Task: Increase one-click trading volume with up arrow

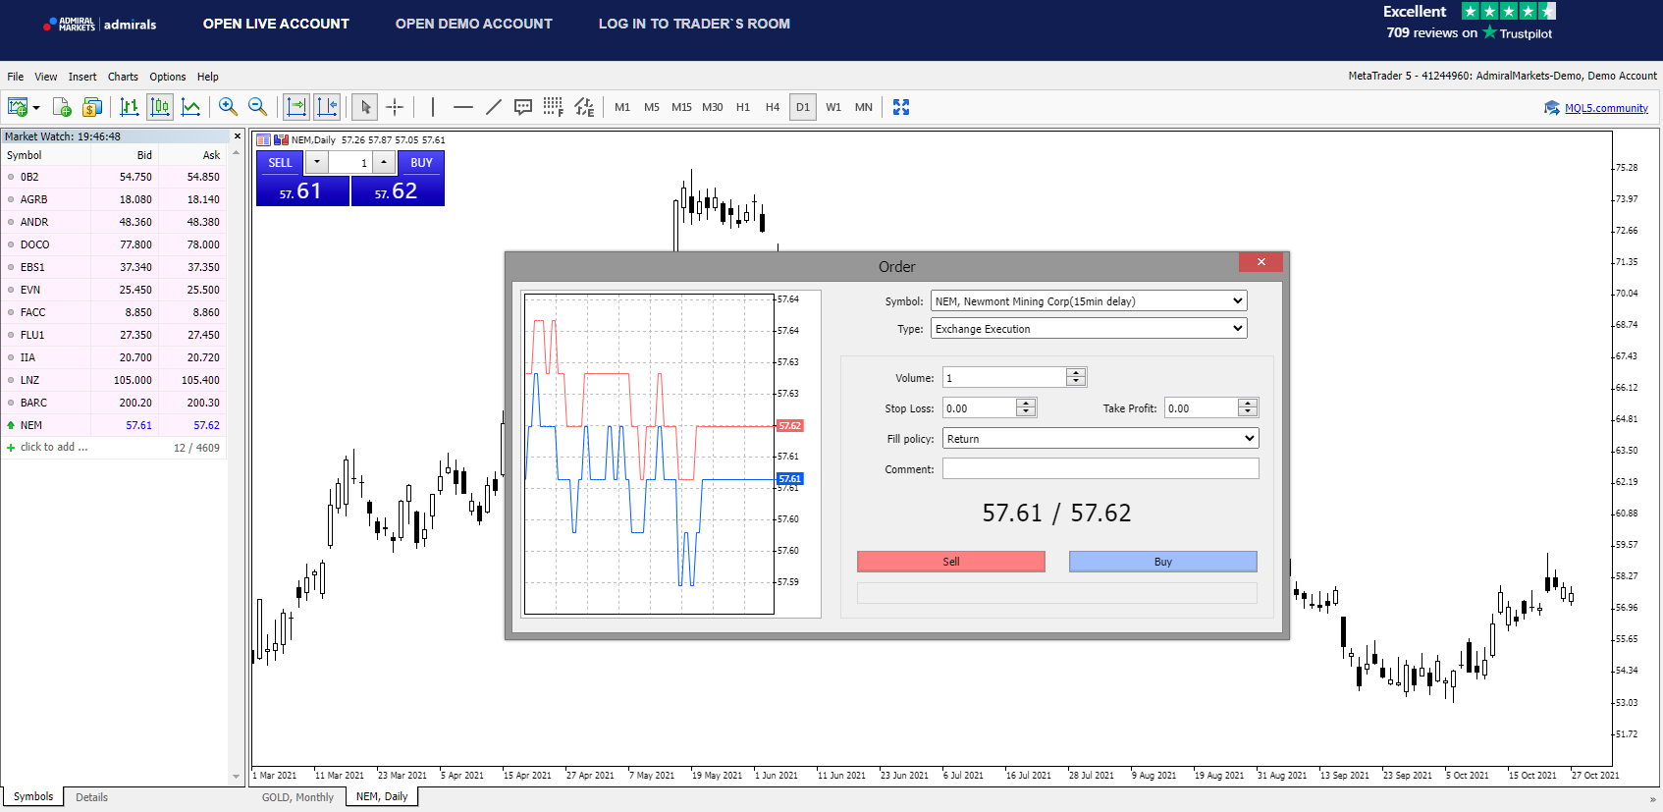Action: (384, 163)
